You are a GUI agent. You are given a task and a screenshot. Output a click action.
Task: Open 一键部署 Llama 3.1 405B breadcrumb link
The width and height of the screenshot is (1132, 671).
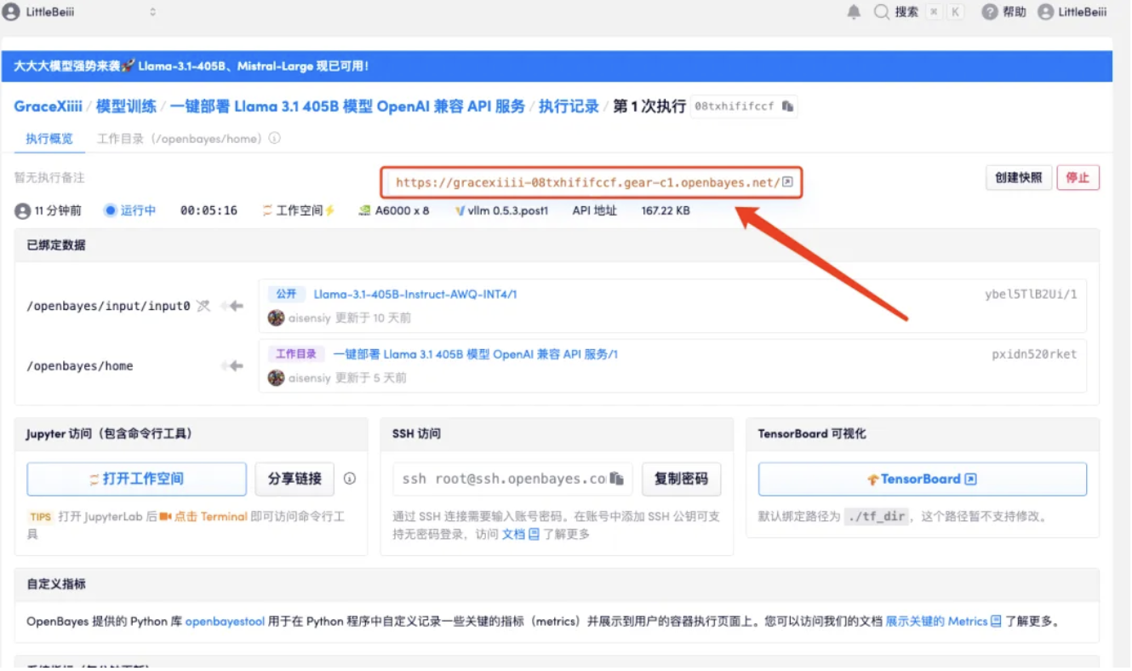[x=347, y=106]
